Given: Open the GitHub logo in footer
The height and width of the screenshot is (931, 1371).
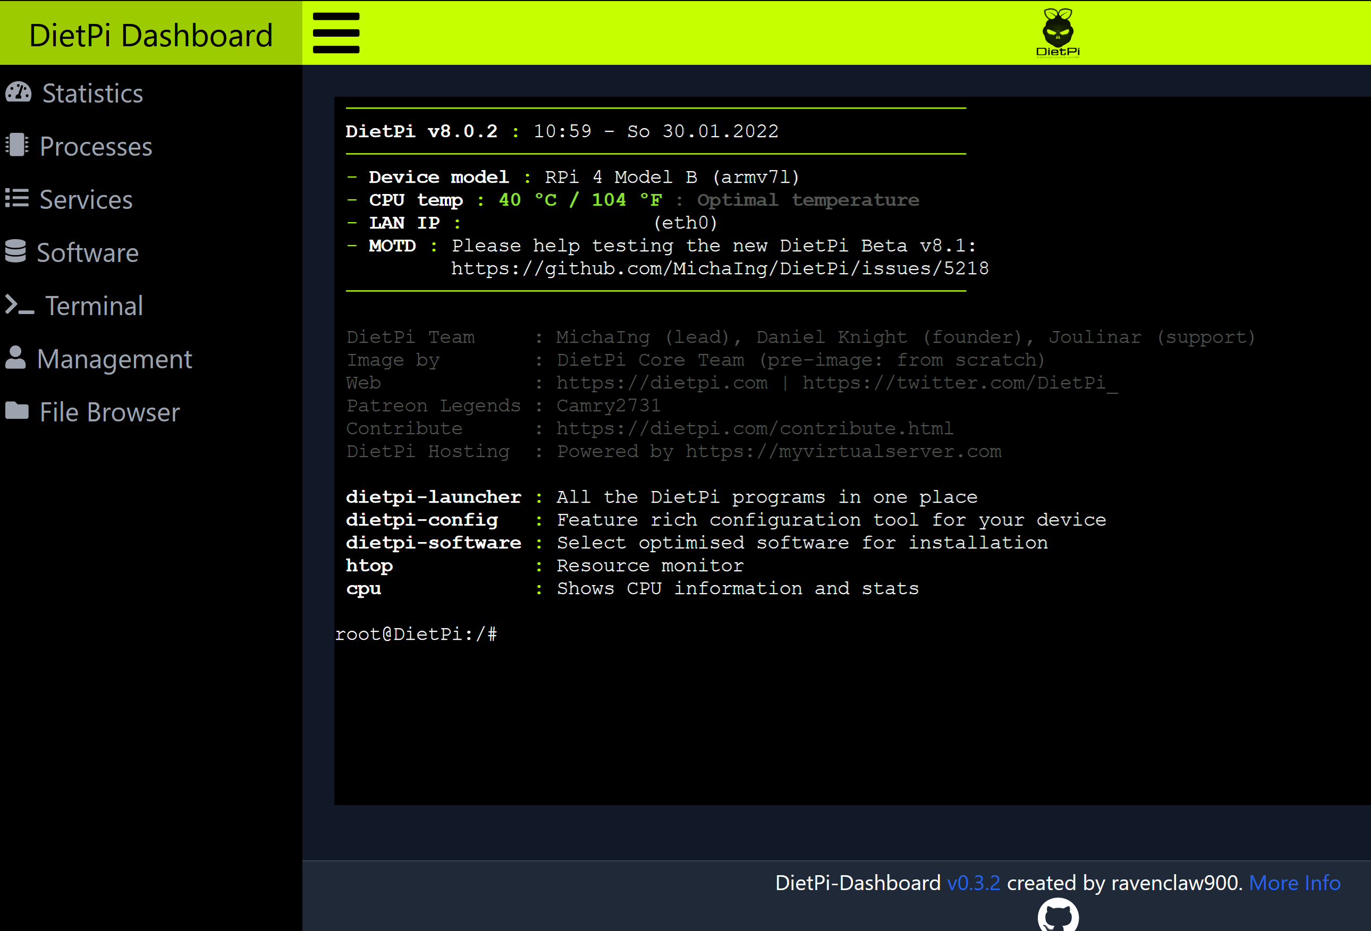Looking at the screenshot, I should pyautogui.click(x=1058, y=916).
